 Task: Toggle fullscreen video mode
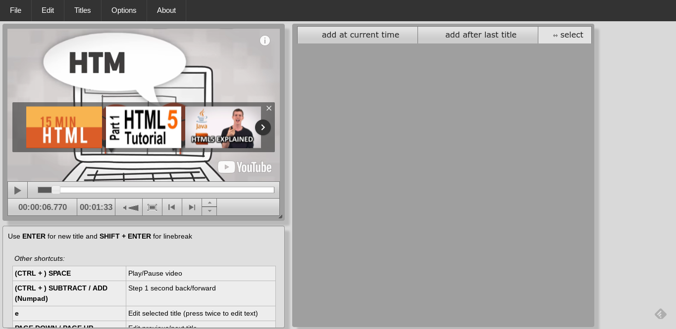(153, 207)
